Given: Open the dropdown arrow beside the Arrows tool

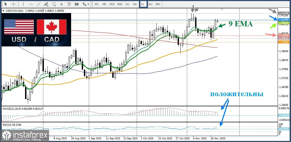Looking at the screenshot, I should point(88,4).
